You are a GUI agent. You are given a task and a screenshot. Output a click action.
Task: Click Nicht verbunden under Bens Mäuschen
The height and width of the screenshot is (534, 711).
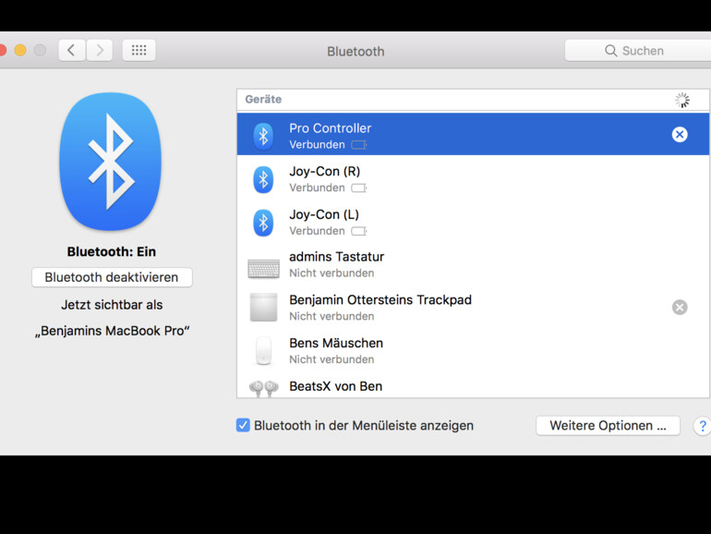coord(331,359)
